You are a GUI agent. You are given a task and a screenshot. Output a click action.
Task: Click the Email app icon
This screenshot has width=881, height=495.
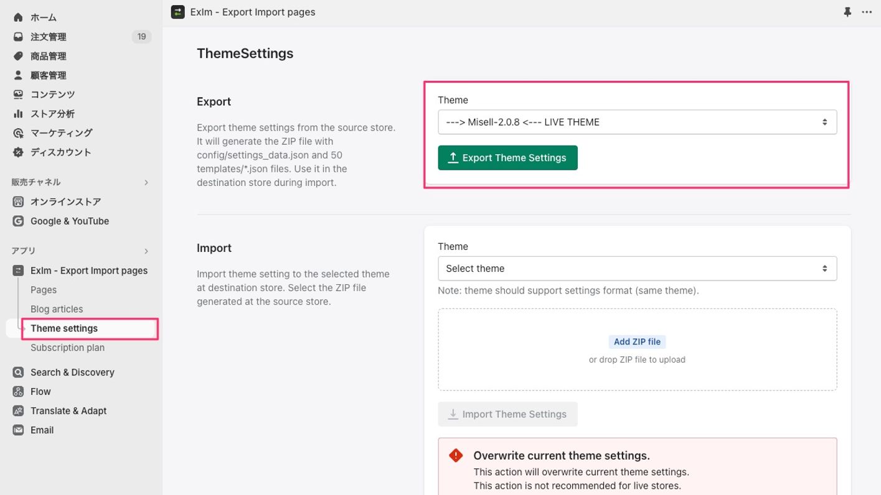tap(18, 430)
